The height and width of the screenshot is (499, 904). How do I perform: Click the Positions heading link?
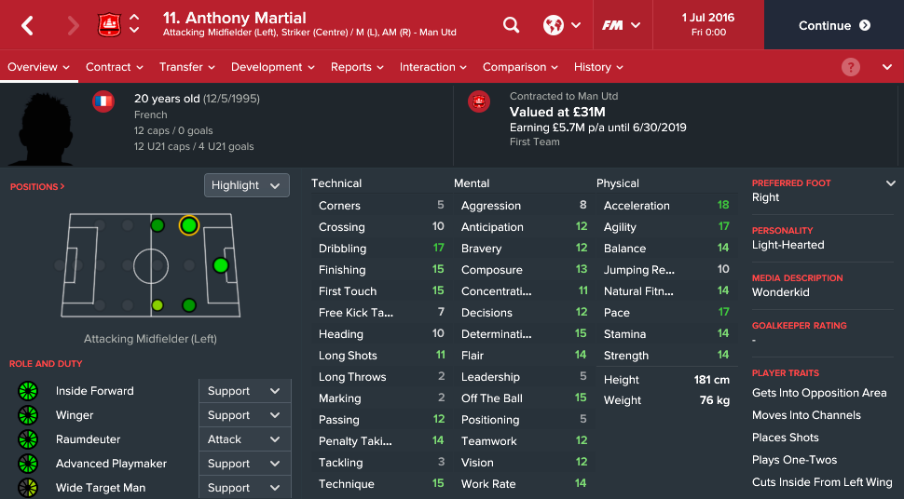tap(37, 187)
